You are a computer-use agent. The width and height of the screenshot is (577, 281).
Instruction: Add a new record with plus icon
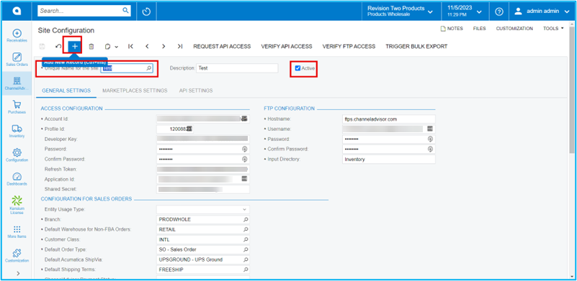pyautogui.click(x=75, y=46)
